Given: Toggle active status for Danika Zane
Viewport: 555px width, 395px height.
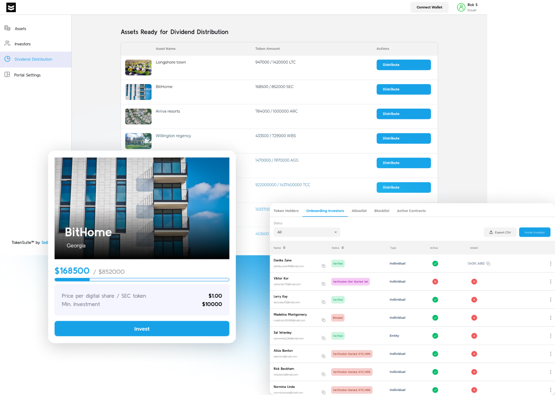Looking at the screenshot, I should coord(435,263).
